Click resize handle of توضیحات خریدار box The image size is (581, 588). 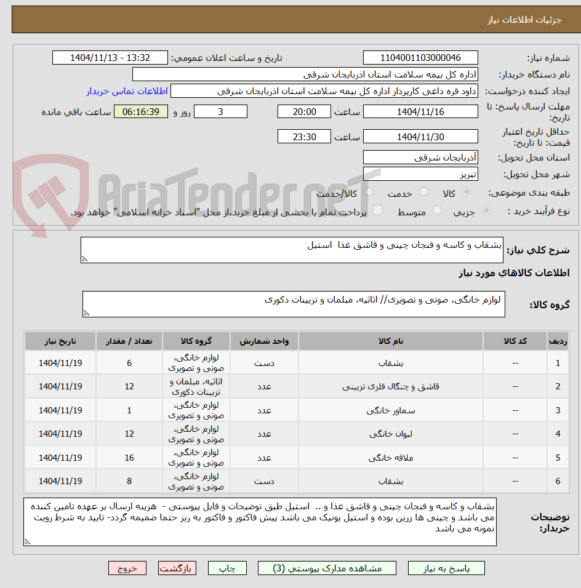coord(27,542)
